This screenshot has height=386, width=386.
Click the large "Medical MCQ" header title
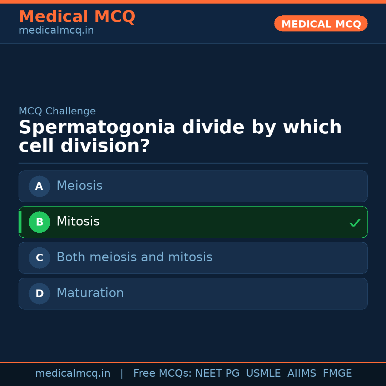(77, 17)
